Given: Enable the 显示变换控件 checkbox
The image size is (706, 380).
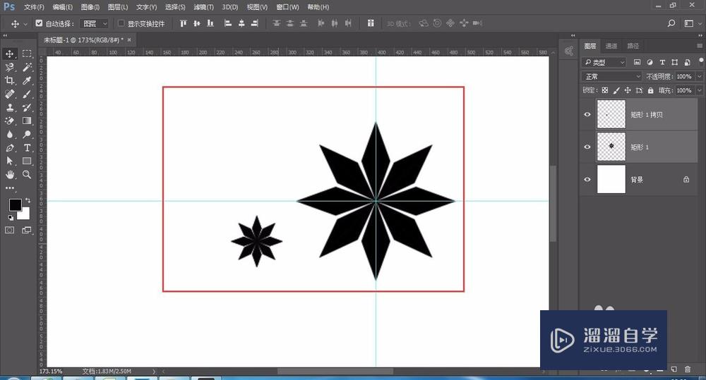Looking at the screenshot, I should coord(121,23).
